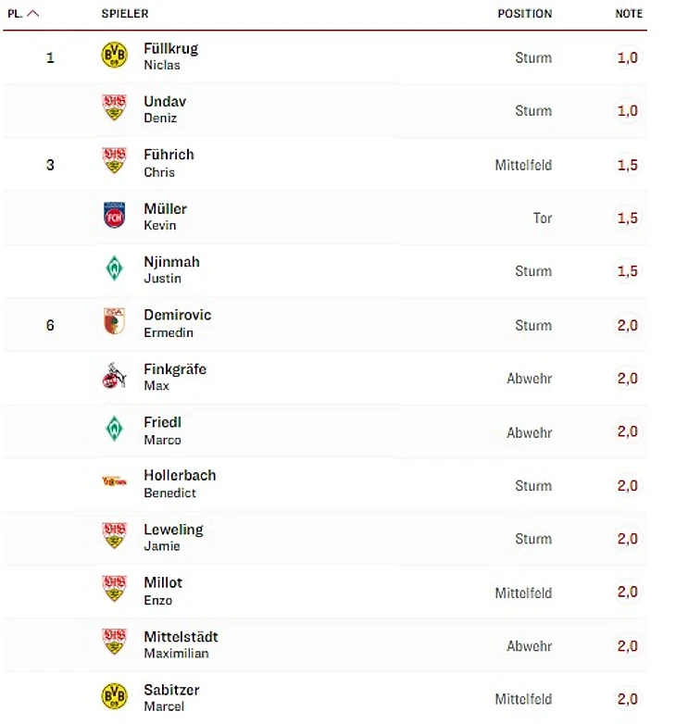The image size is (676, 724).
Task: Open player Füllkrug Niclas
Action: 170,56
